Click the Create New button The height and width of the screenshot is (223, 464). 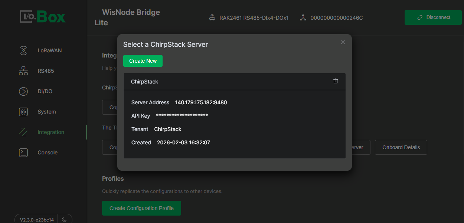143,60
